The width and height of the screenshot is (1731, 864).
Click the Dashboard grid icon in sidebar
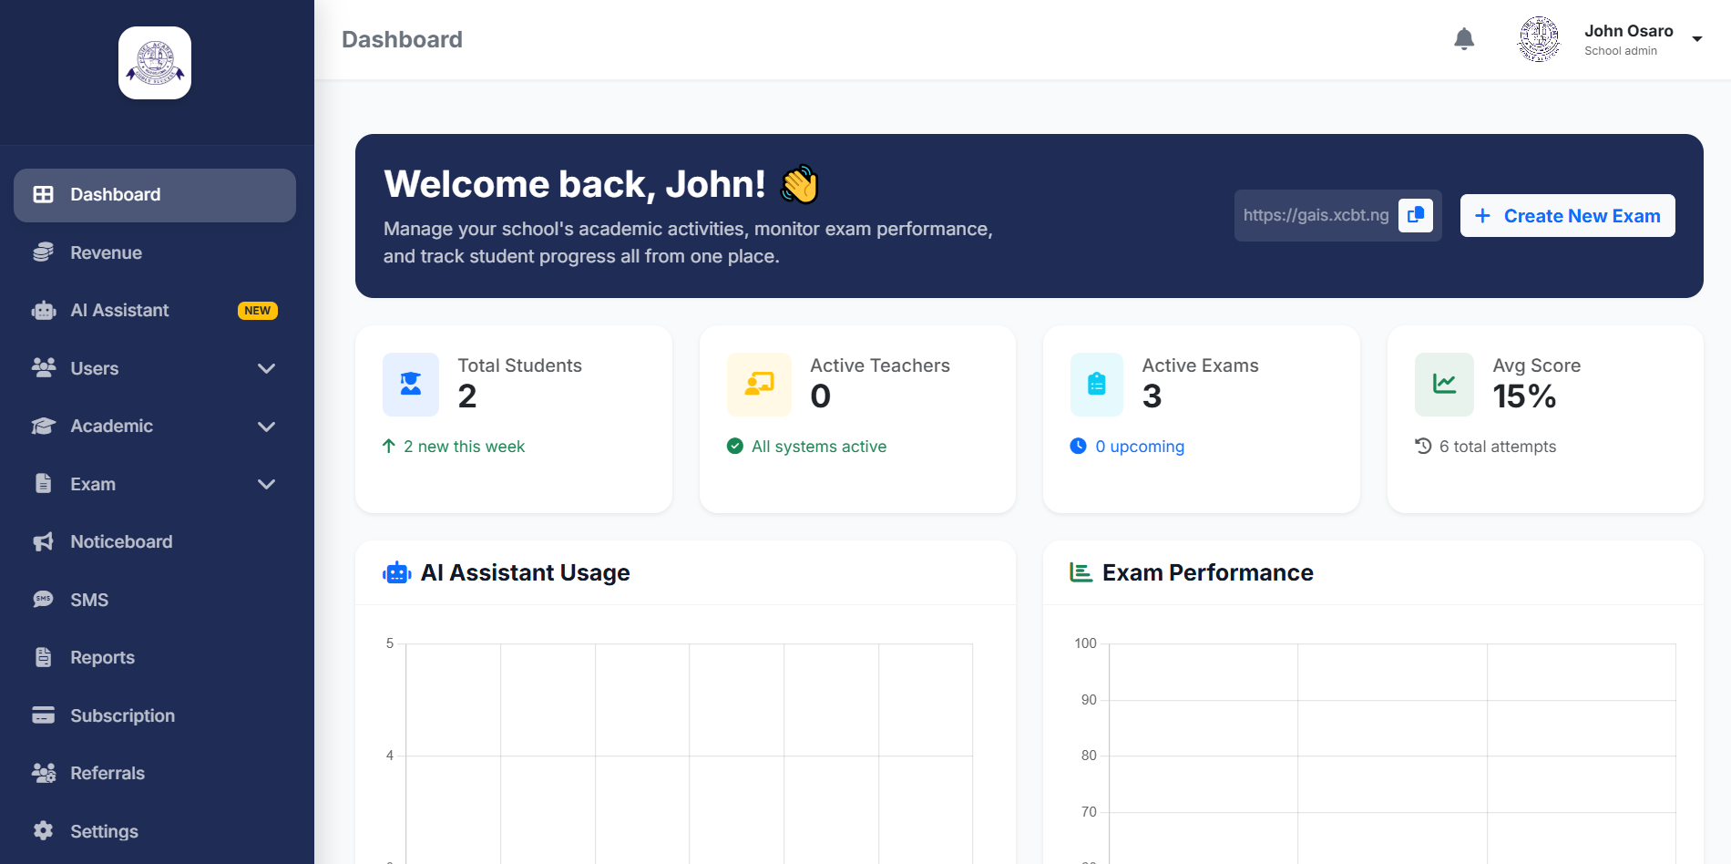tap(43, 194)
